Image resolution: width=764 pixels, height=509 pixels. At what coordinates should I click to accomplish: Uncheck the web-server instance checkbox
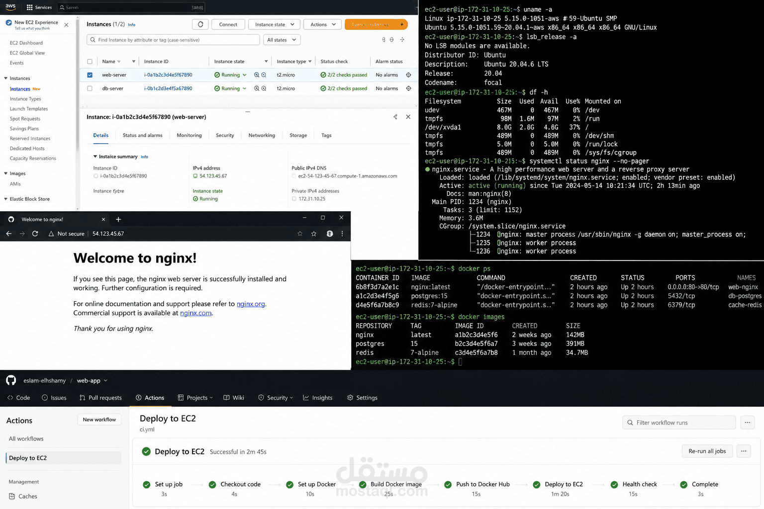click(90, 75)
